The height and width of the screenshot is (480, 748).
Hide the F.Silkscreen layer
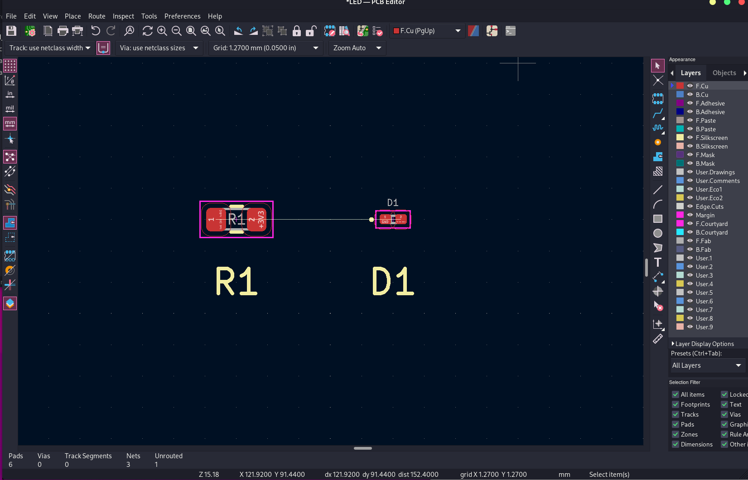(x=689, y=138)
